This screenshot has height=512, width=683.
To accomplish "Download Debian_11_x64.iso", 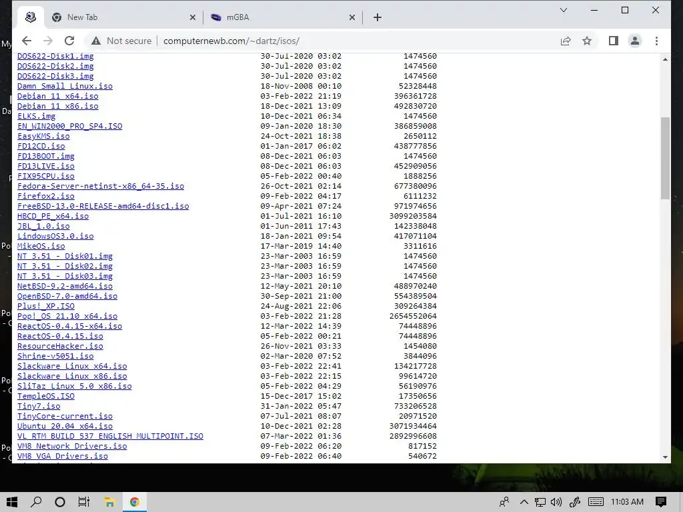I will (58, 96).
